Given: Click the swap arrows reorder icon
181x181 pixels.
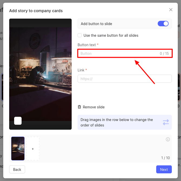Looking at the screenshot, I should (166, 122).
